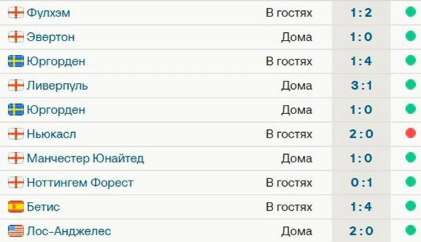The width and height of the screenshot is (421, 242).
Task: Click the red loss indicator for Ньюкасл
Action: click(x=411, y=134)
